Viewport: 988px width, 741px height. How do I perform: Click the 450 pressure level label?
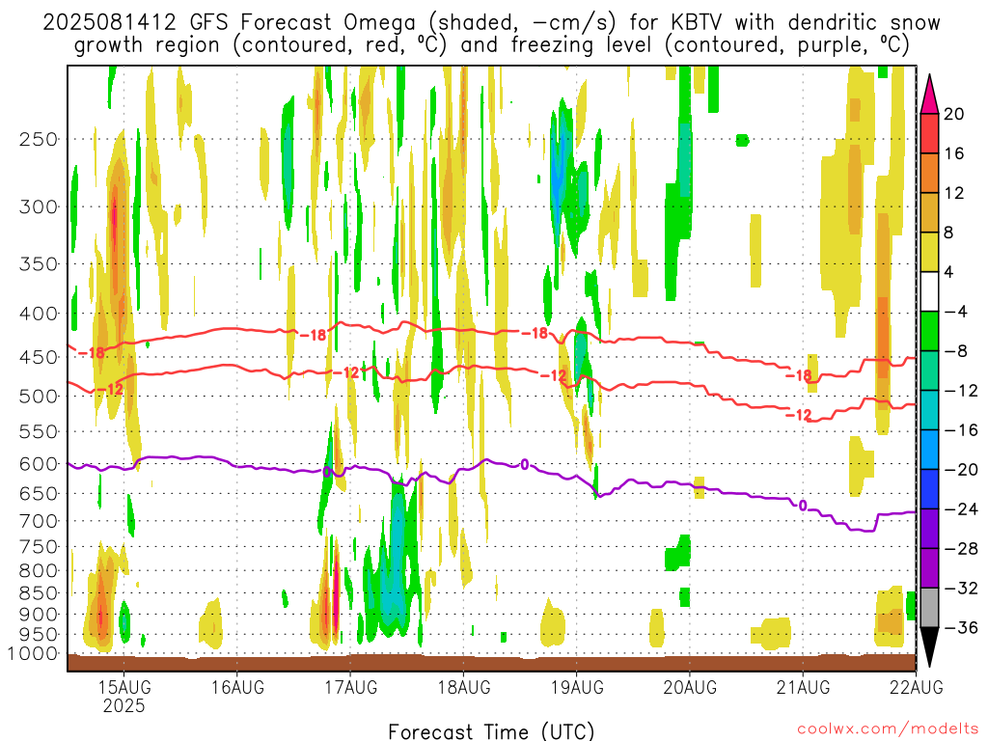(39, 357)
